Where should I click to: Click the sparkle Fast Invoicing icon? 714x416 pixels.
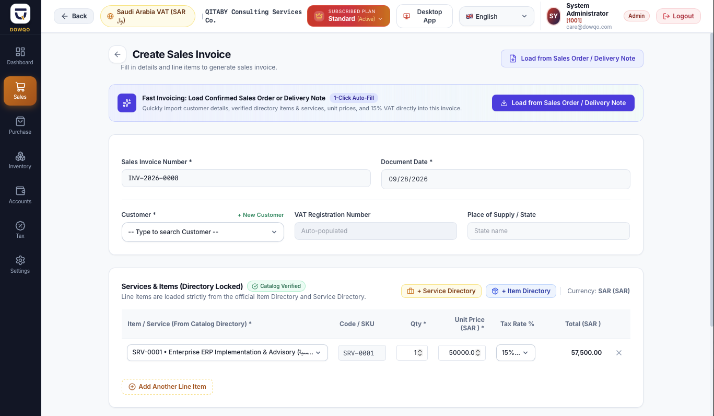coord(127,103)
